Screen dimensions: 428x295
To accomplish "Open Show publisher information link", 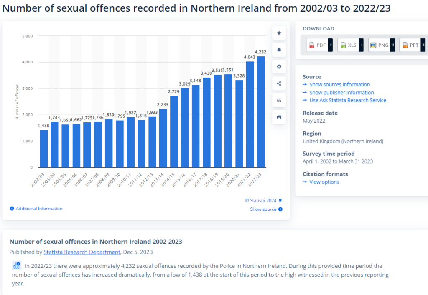I will pos(341,93).
